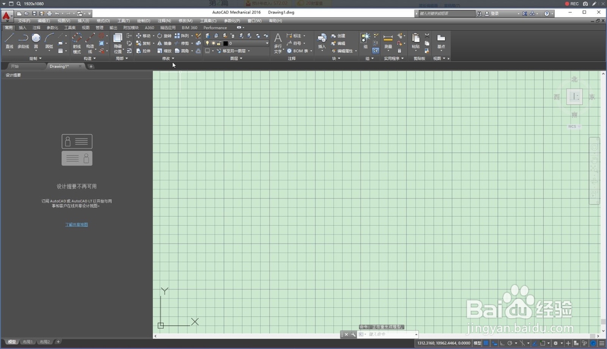Expand the 块 (Block) panel
The height and width of the screenshot is (349, 607).
pos(336,58)
